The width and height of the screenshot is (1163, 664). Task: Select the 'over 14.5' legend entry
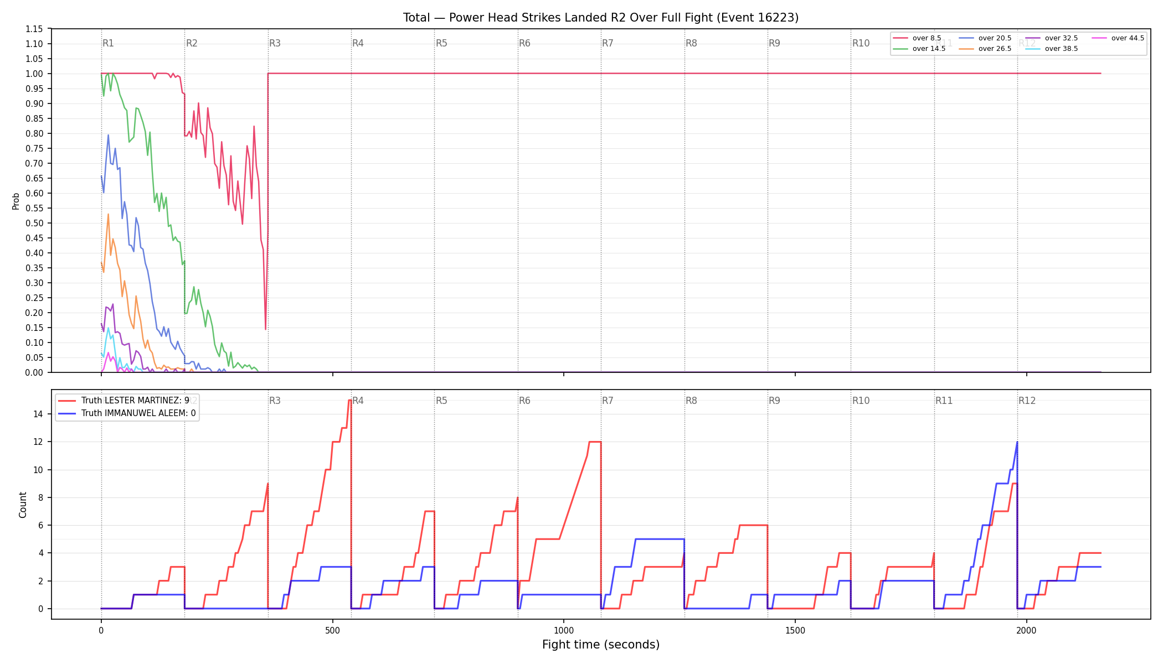point(919,49)
